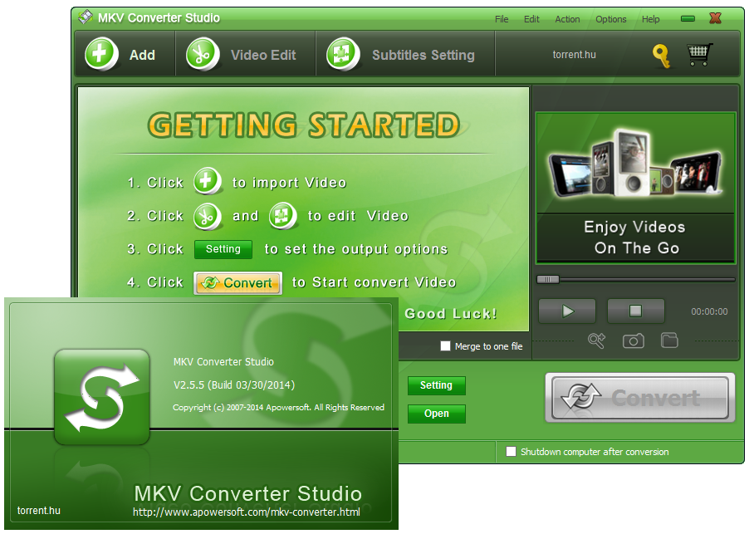Click the yellow key registration icon

coord(660,56)
